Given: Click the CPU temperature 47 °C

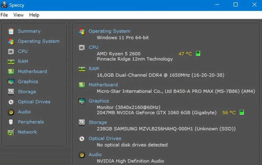Looking at the screenshot, I should [185, 54].
